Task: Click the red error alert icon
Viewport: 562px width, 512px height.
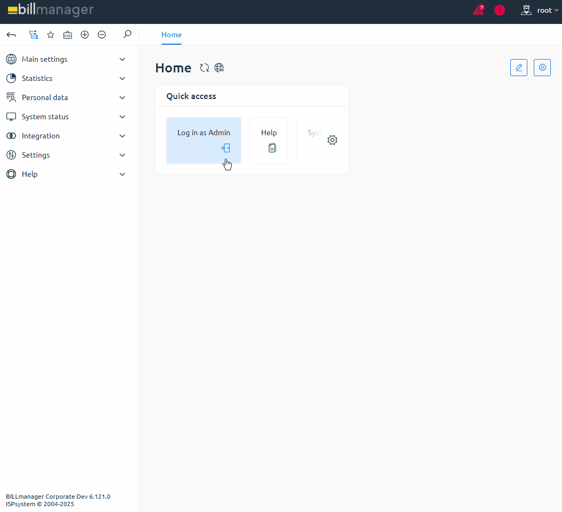Action: [x=500, y=10]
